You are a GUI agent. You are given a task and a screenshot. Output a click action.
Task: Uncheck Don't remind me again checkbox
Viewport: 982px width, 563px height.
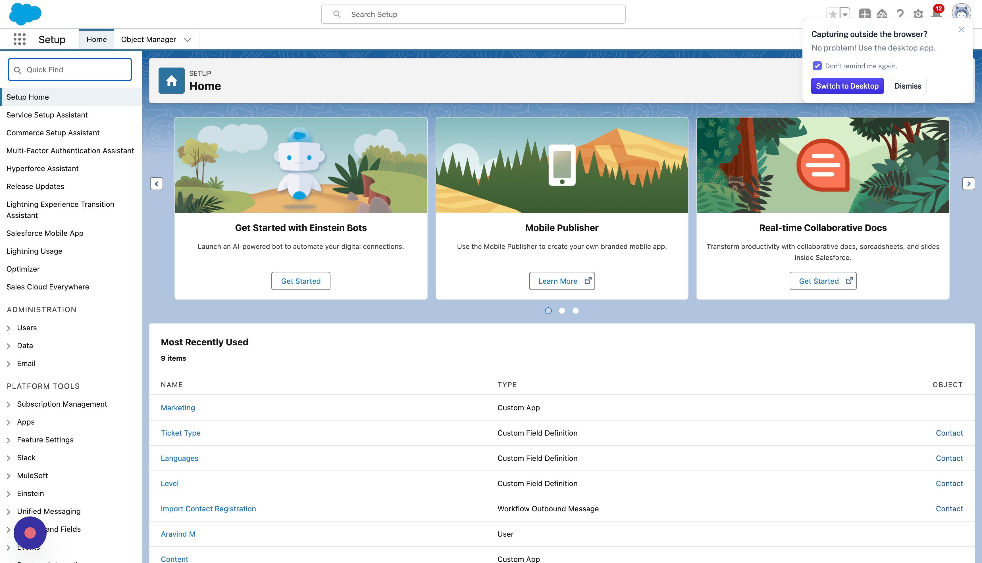tap(817, 66)
